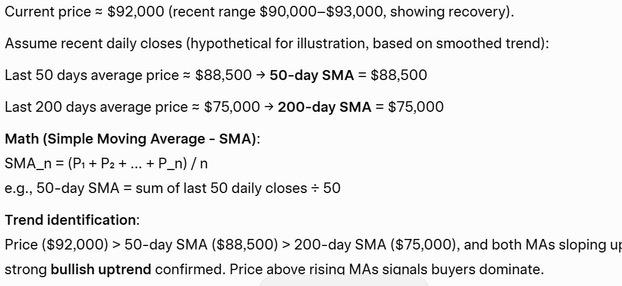Click the floating input bar at bottom
The height and width of the screenshot is (286, 622).
tap(344, 282)
